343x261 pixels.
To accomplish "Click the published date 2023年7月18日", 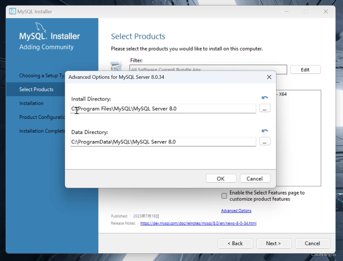I will [146, 216].
